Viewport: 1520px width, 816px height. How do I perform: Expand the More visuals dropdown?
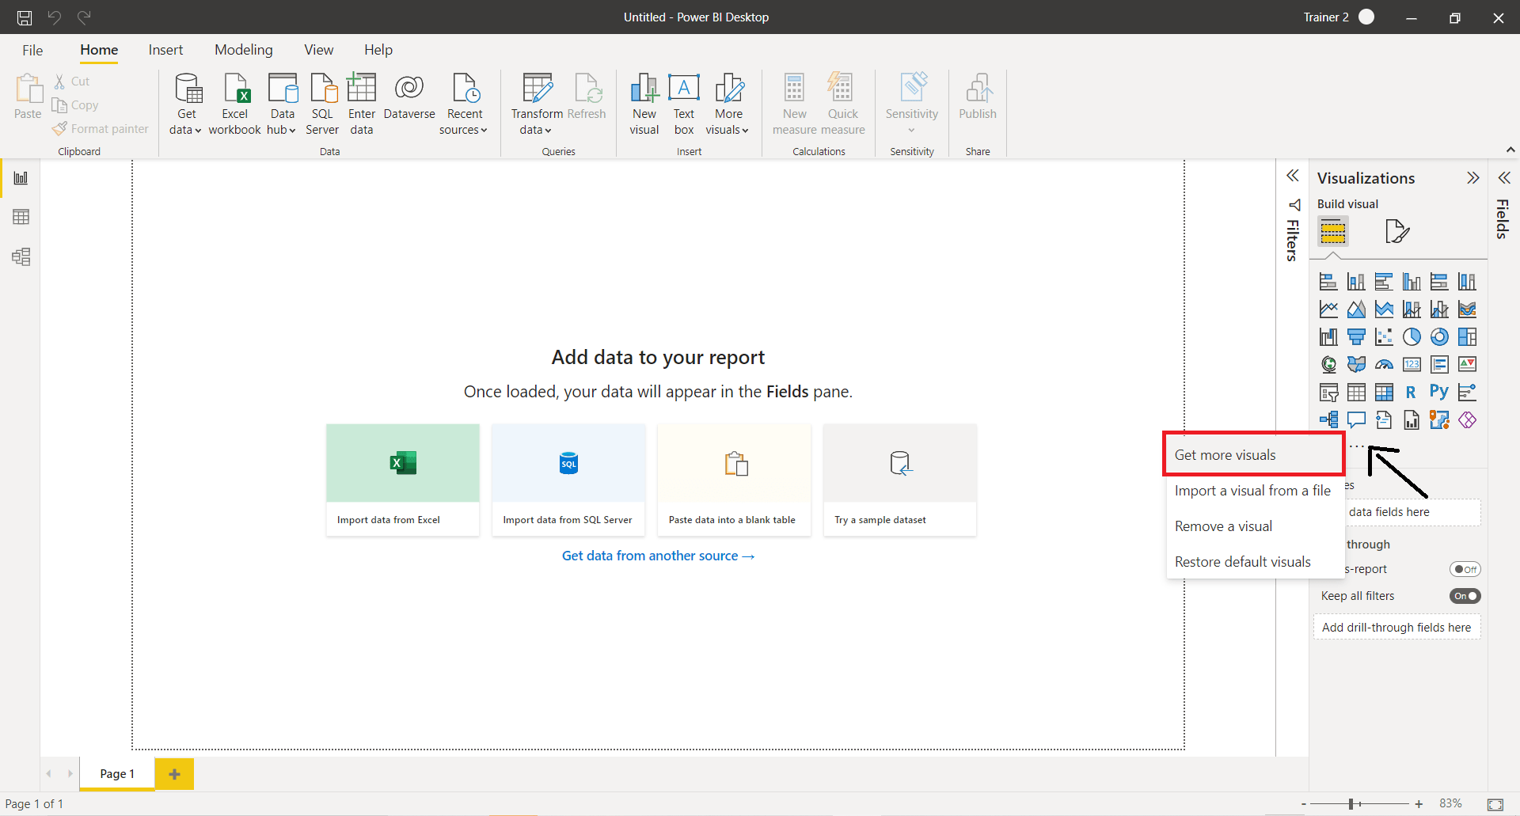point(728,104)
